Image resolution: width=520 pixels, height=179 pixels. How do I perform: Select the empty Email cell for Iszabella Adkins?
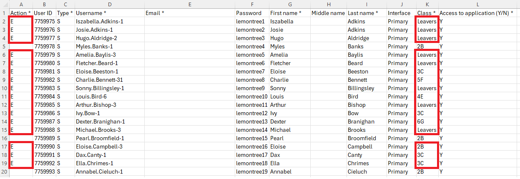coord(189,21)
